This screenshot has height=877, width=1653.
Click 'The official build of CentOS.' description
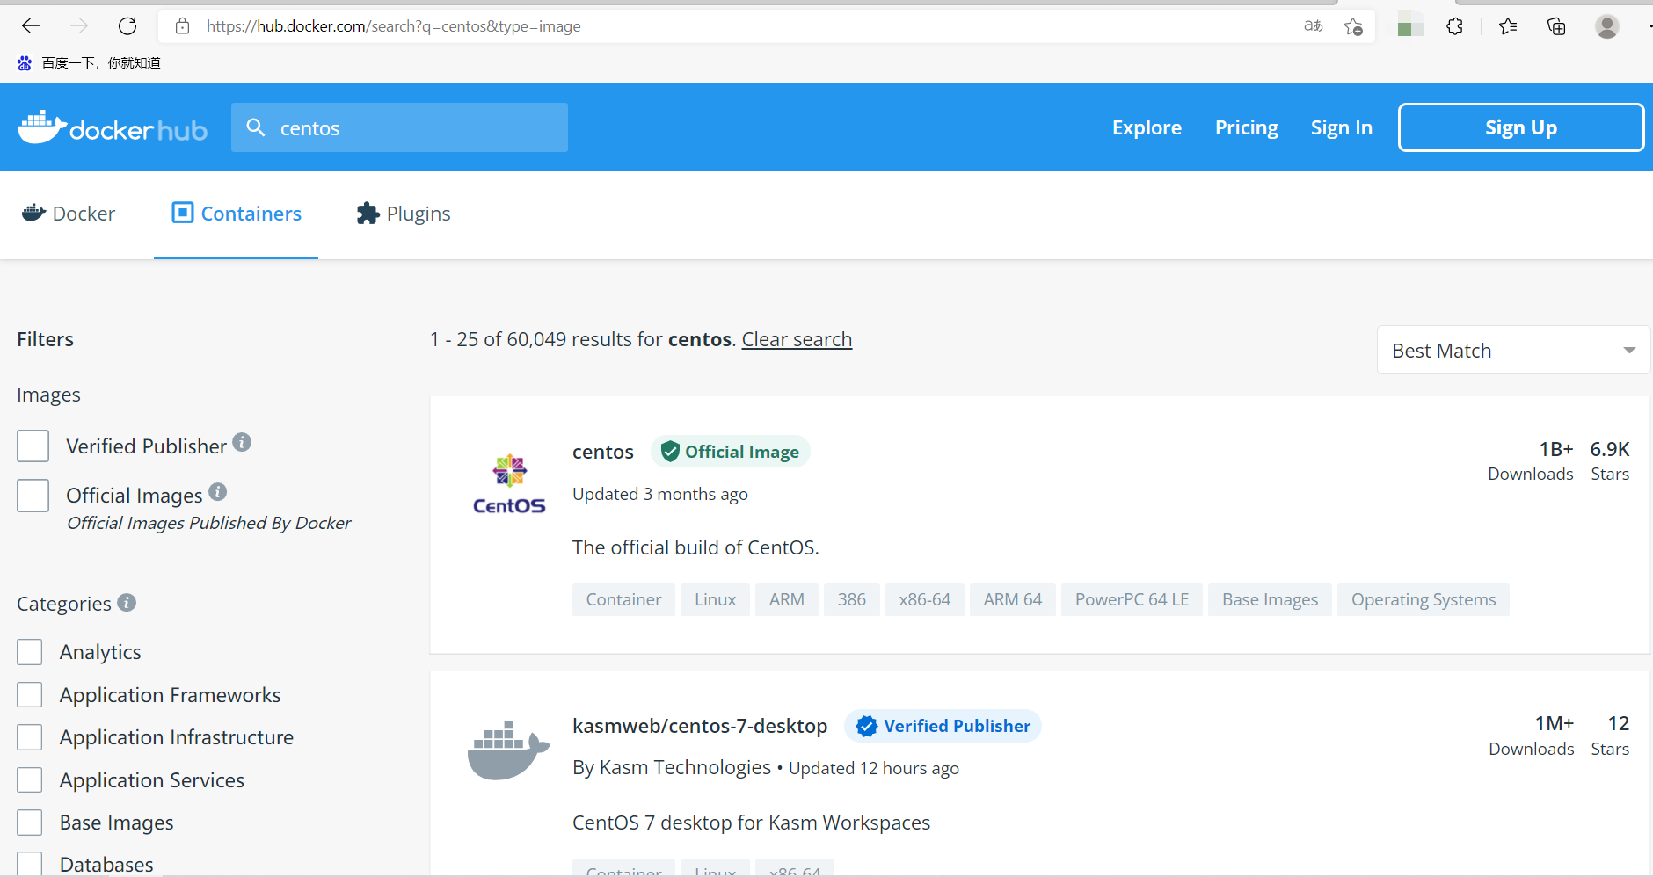point(695,547)
